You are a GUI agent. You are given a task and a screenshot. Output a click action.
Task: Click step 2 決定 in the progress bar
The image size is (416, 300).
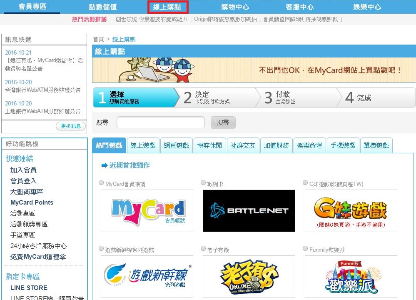click(x=218, y=97)
